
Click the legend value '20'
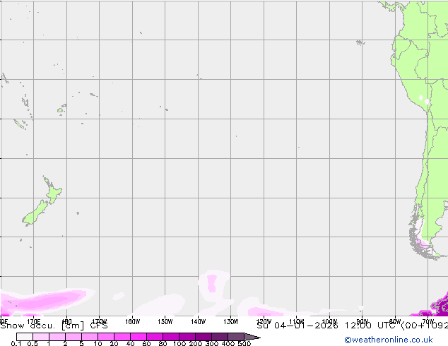coord(114,343)
